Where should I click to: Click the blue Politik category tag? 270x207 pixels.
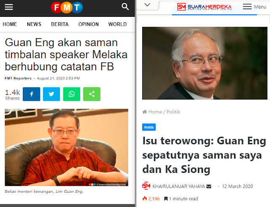149,127
